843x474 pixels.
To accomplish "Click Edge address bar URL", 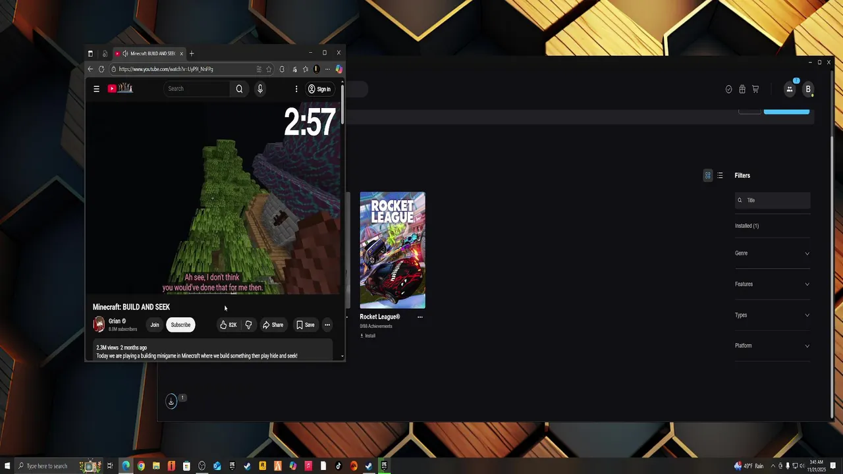I will (x=166, y=69).
